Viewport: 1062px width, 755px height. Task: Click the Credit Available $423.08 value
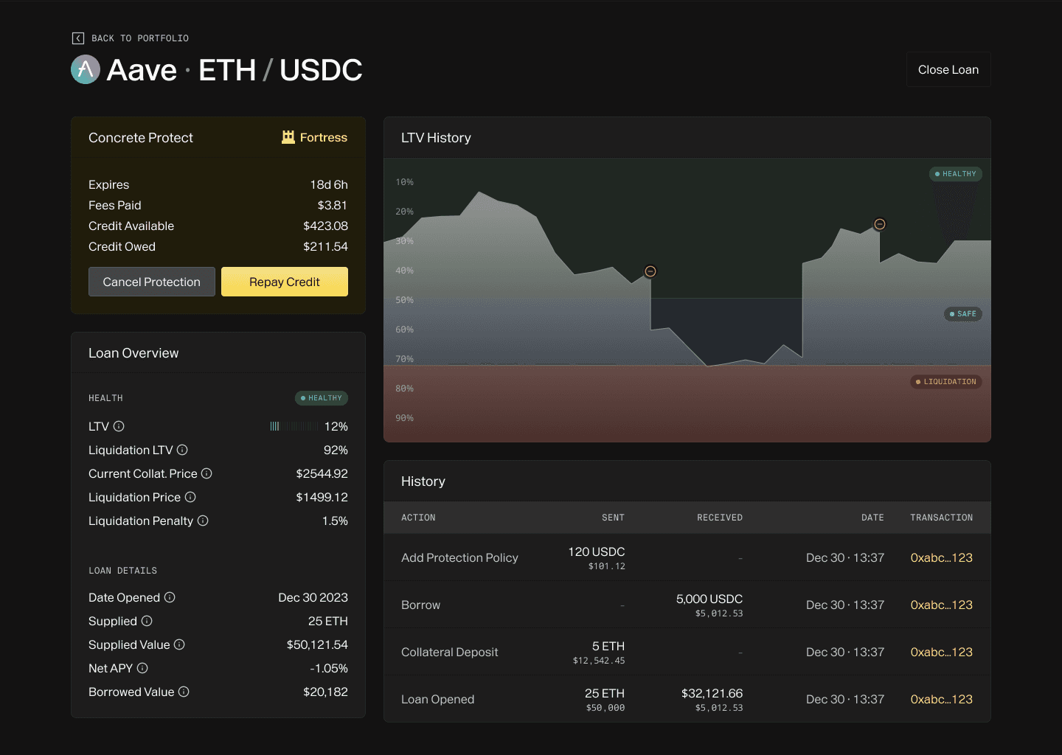pos(325,226)
